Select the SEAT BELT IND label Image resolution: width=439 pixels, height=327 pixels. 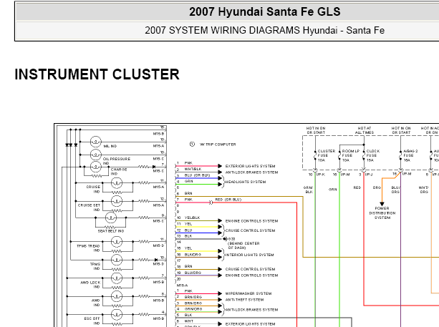point(111,231)
